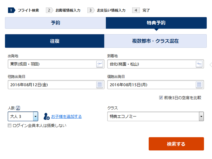Toggle 前後3日の空席を比較 checkbox

161,98
